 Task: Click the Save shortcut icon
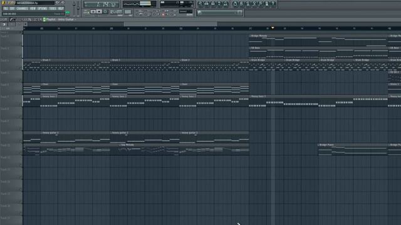(242, 4)
